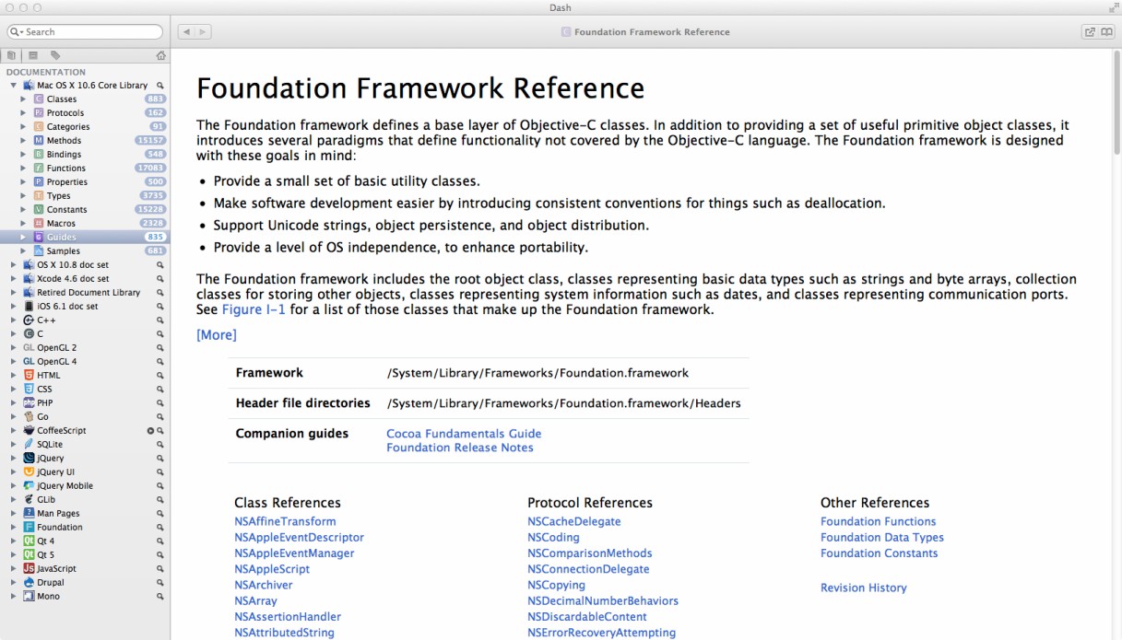Expand the Methods group
This screenshot has height=640, width=1122.
pyautogui.click(x=24, y=141)
